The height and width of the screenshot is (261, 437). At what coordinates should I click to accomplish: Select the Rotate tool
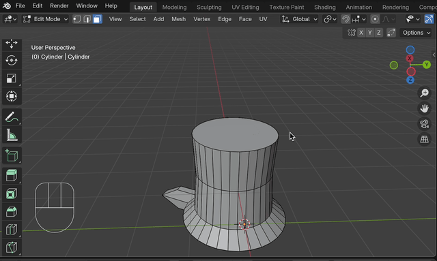pyautogui.click(x=12, y=61)
